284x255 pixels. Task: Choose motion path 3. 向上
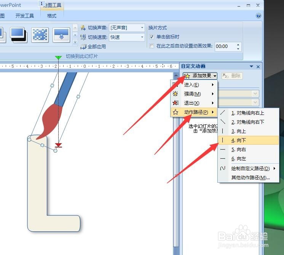[248, 131]
